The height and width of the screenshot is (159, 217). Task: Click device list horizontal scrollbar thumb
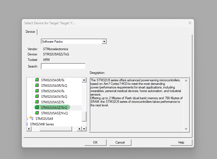point(56,129)
